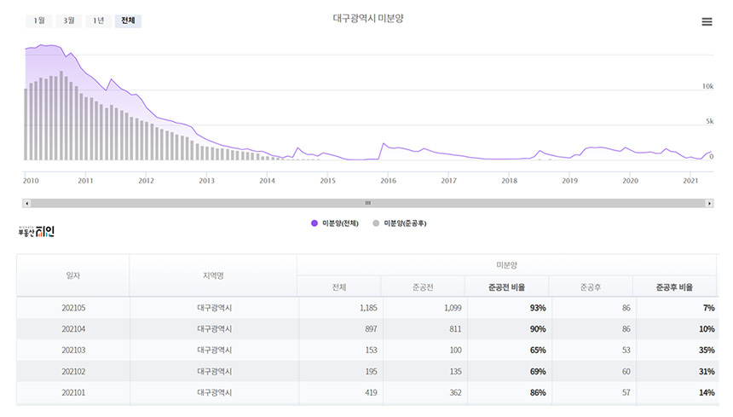Click the 부동산지인 logo
Image resolution: width=733 pixels, height=417 pixels.
[x=36, y=230]
